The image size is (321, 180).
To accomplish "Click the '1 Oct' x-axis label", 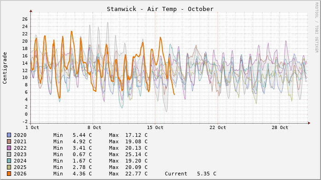I will [x=32, y=128].
